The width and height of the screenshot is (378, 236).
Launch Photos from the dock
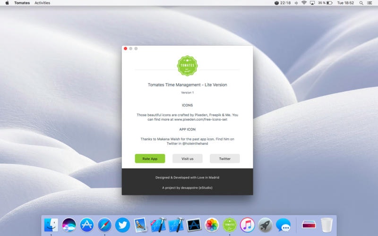pyautogui.click(x=212, y=225)
